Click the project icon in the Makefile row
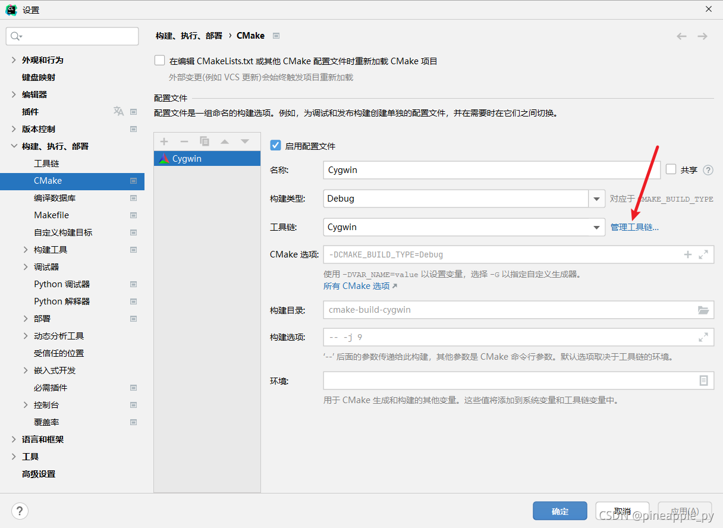The width and height of the screenshot is (723, 528). coord(133,215)
